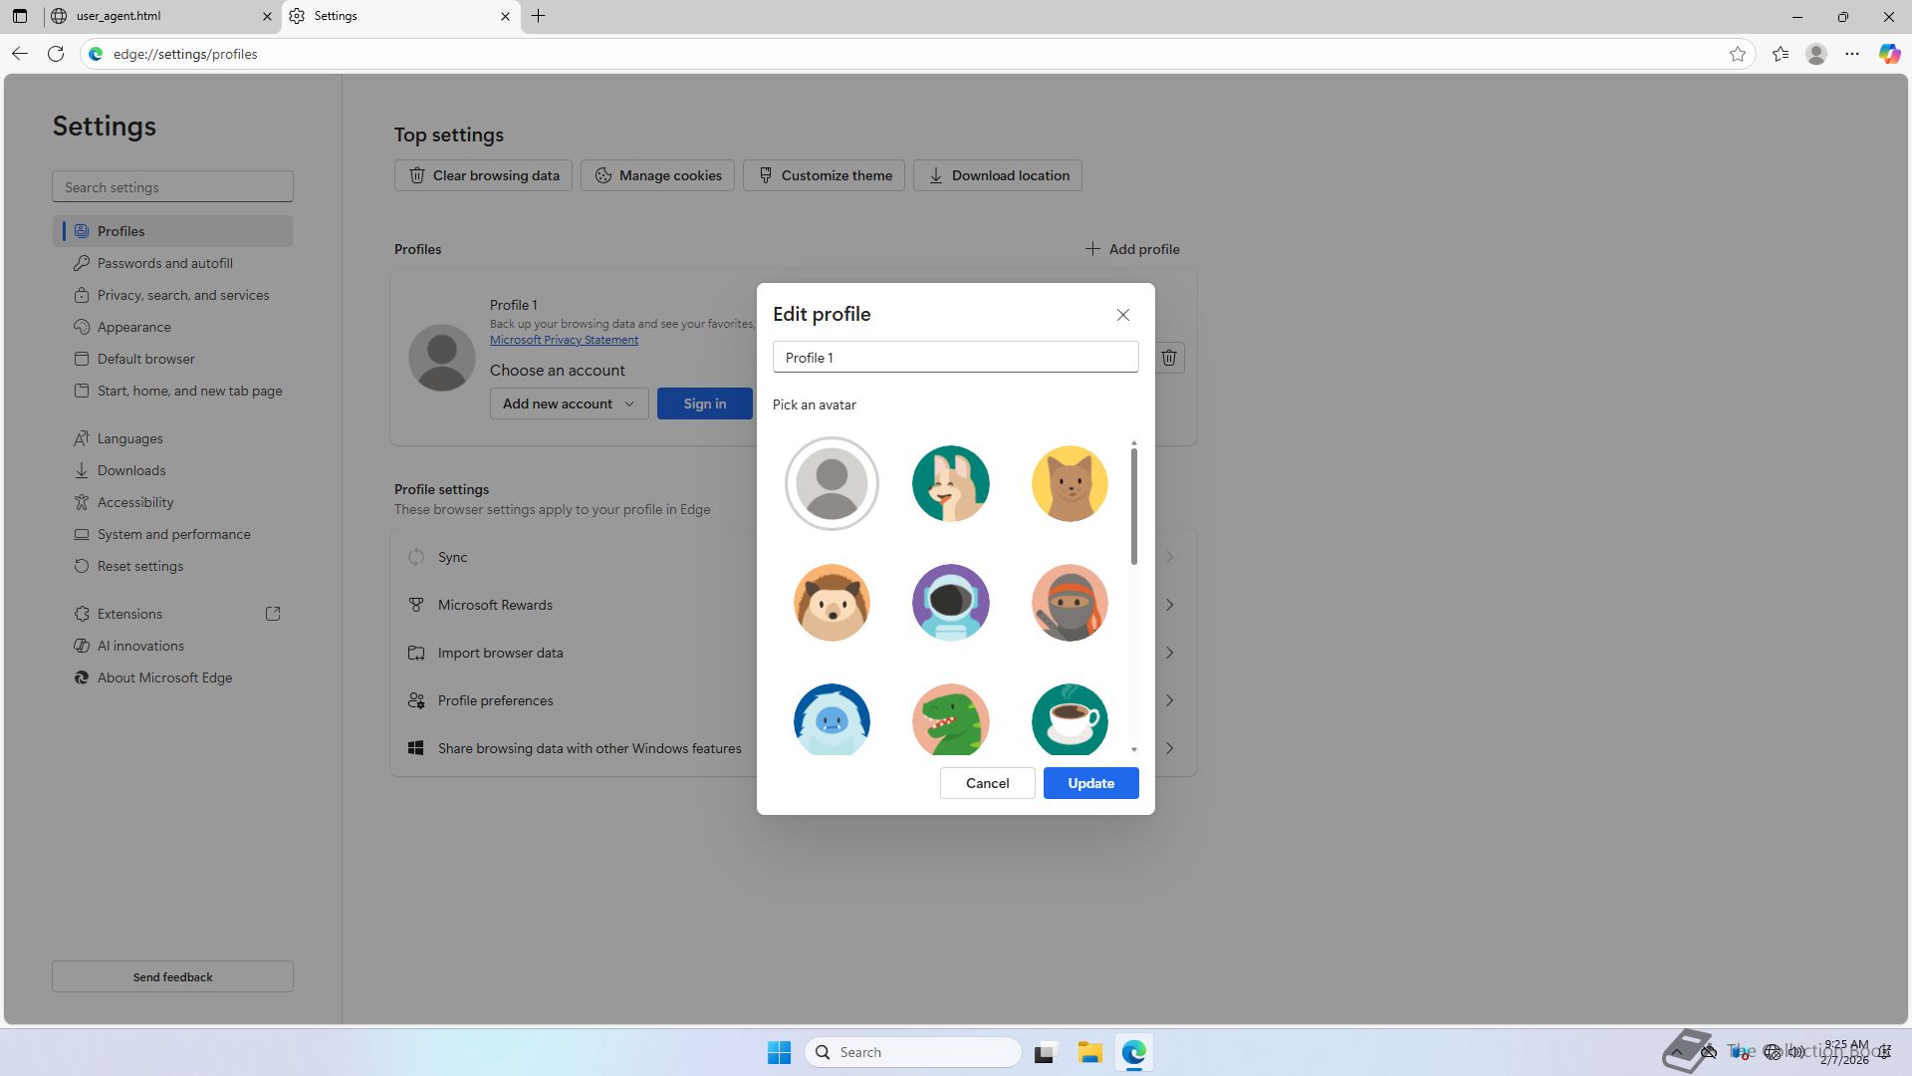Viewport: 1912px width, 1076px height.
Task: Click the Update button
Action: (1090, 783)
